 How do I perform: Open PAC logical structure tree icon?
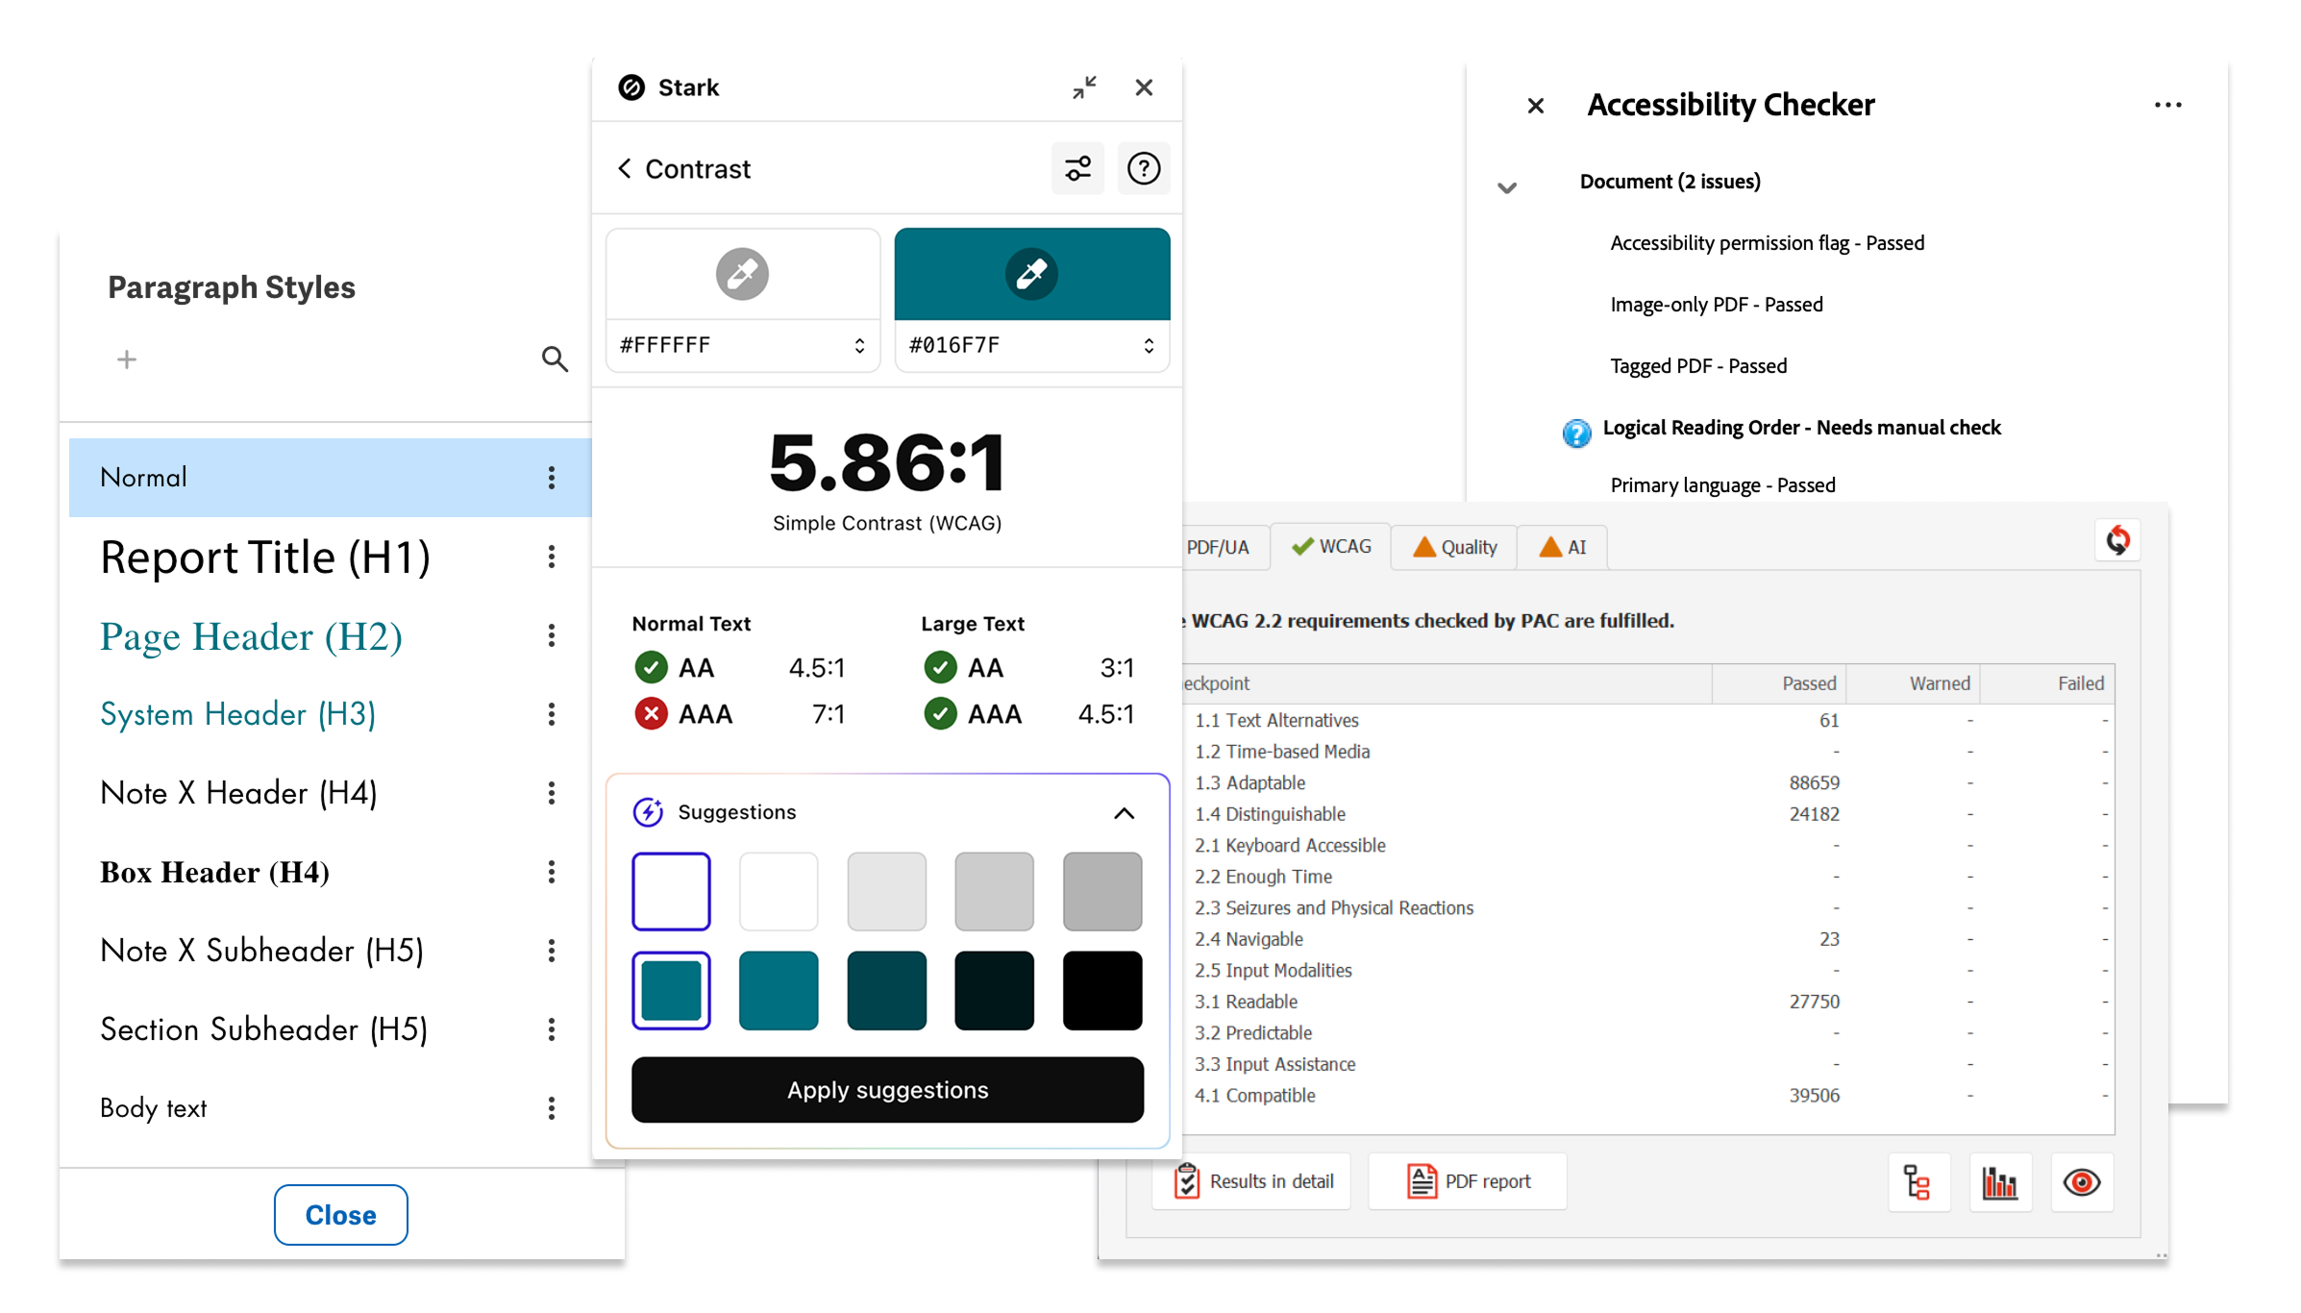click(x=1918, y=1182)
